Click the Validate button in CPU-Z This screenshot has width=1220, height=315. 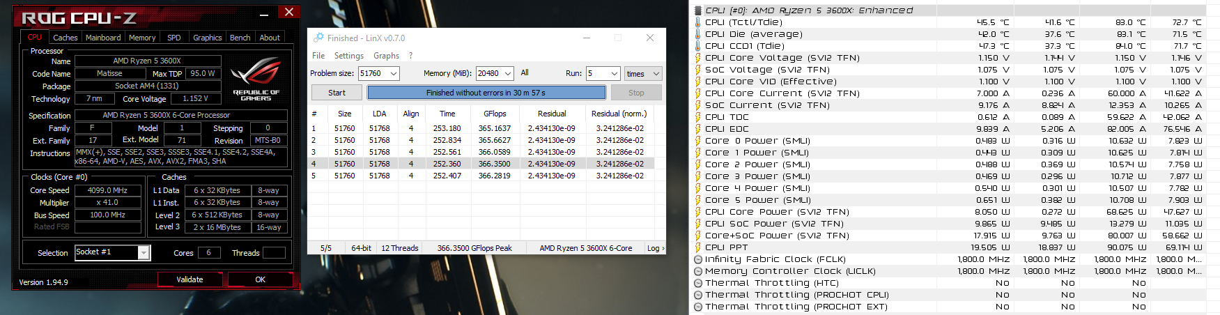tap(190, 279)
